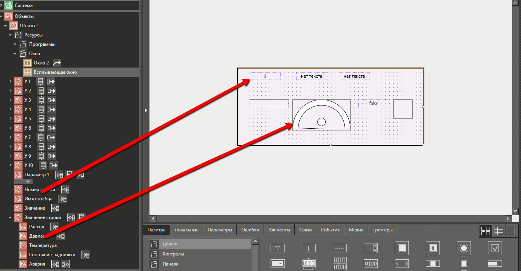Select the checkbox element in the palette

coord(495,248)
